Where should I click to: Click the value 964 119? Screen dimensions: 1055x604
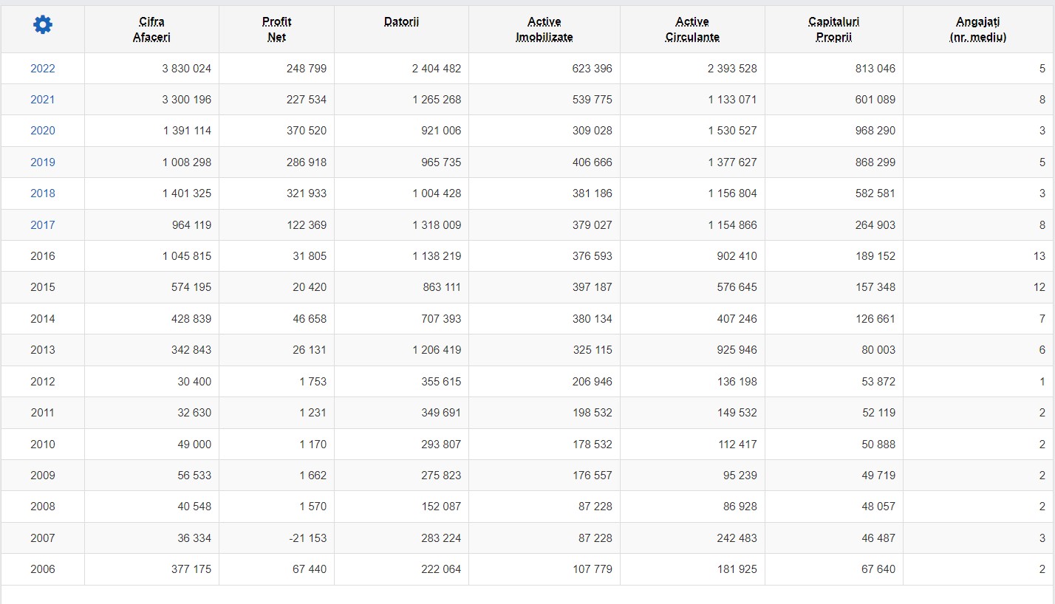tap(191, 225)
